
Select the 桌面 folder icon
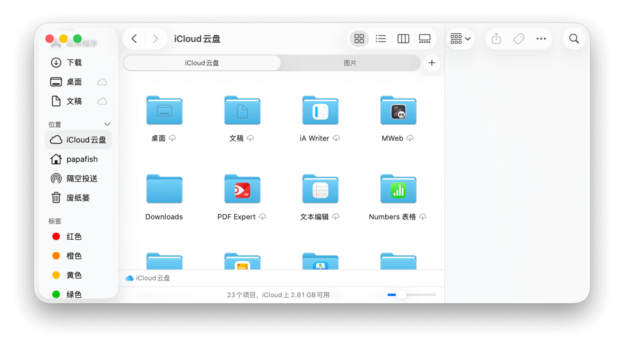click(164, 110)
